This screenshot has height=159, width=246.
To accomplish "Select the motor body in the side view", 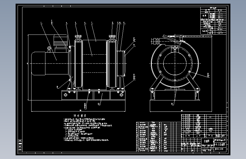I will point(50,64).
